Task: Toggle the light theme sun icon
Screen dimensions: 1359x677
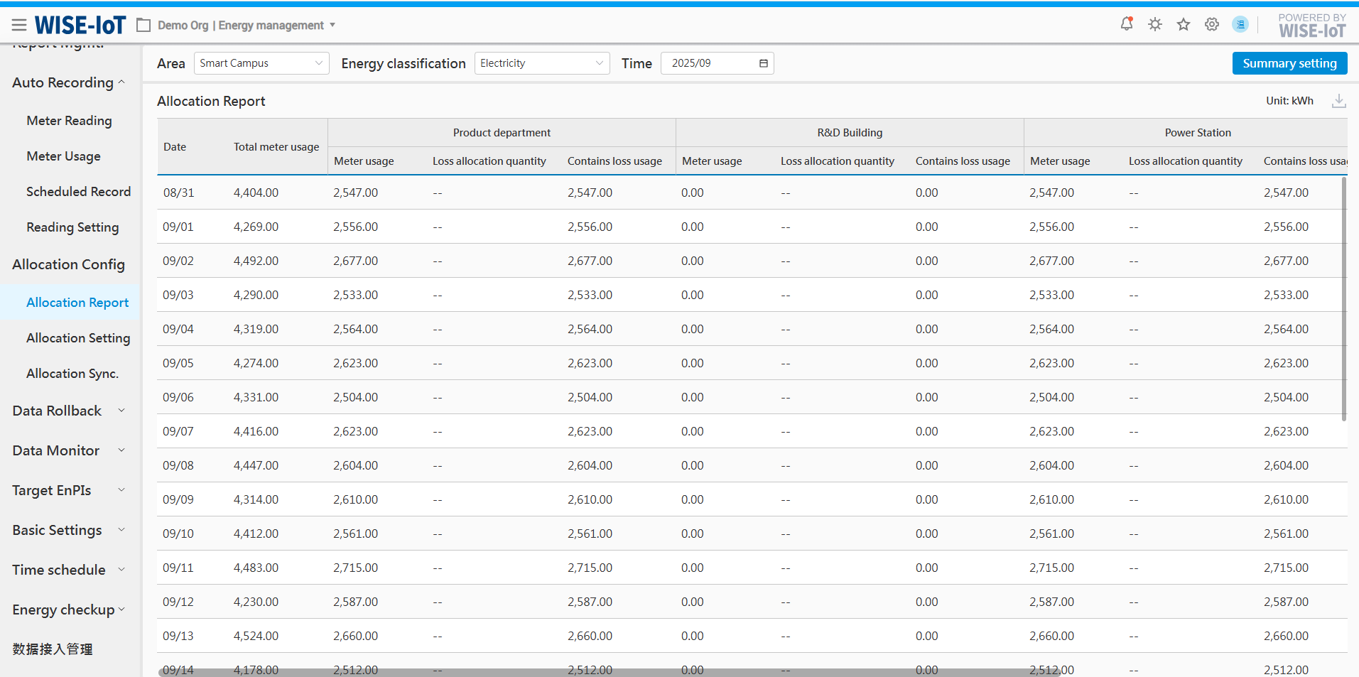Action: coord(1155,24)
